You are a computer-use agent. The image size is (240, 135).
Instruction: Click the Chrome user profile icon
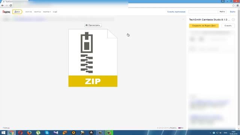(223, 1)
